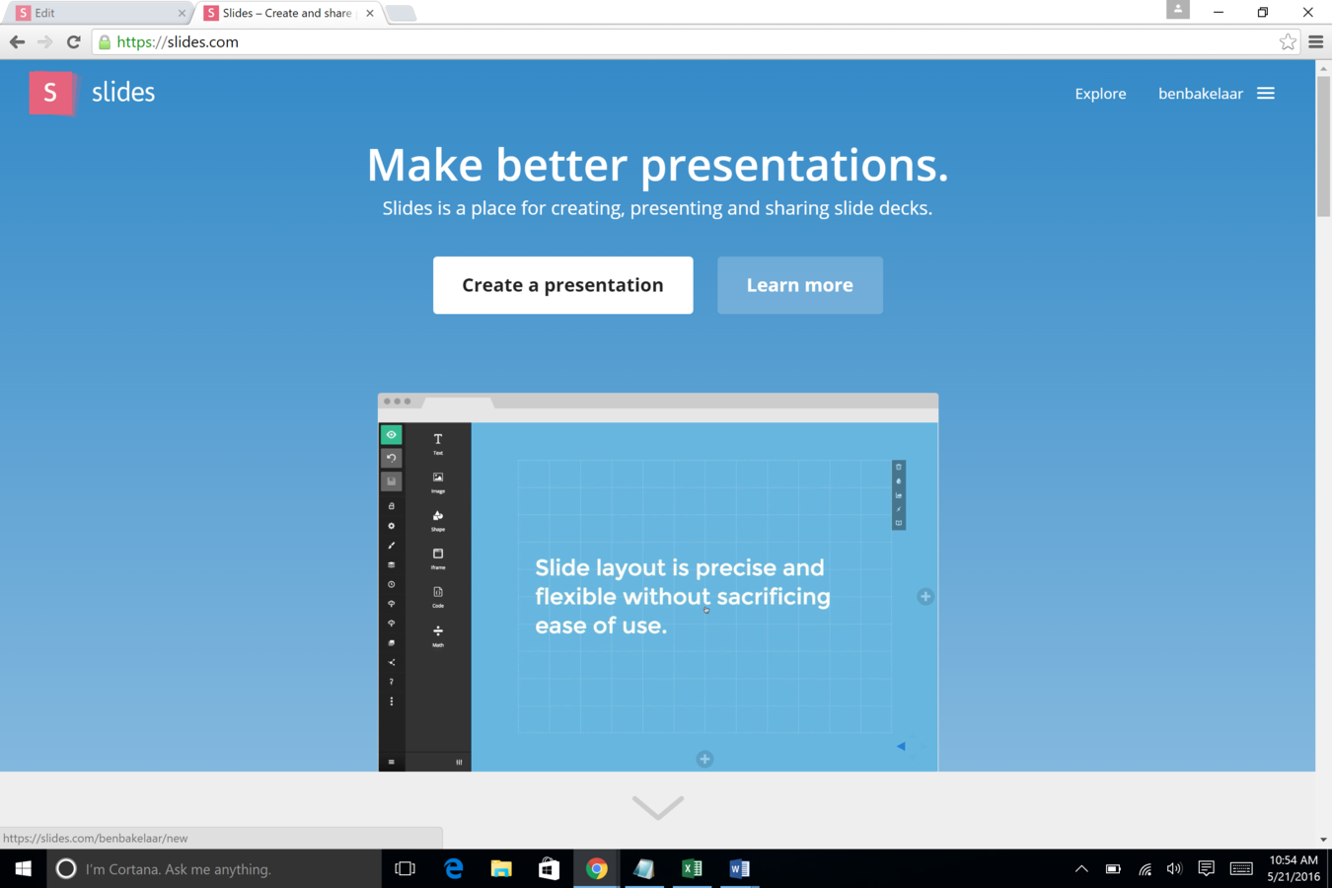The height and width of the screenshot is (888, 1332).
Task: Open the Explore link
Action: pyautogui.click(x=1100, y=93)
